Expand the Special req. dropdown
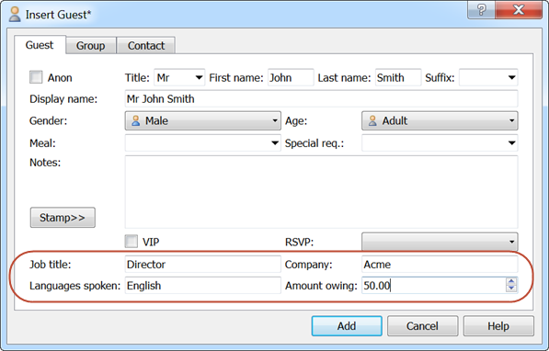Viewport: 549px width, 351px height. point(440,142)
